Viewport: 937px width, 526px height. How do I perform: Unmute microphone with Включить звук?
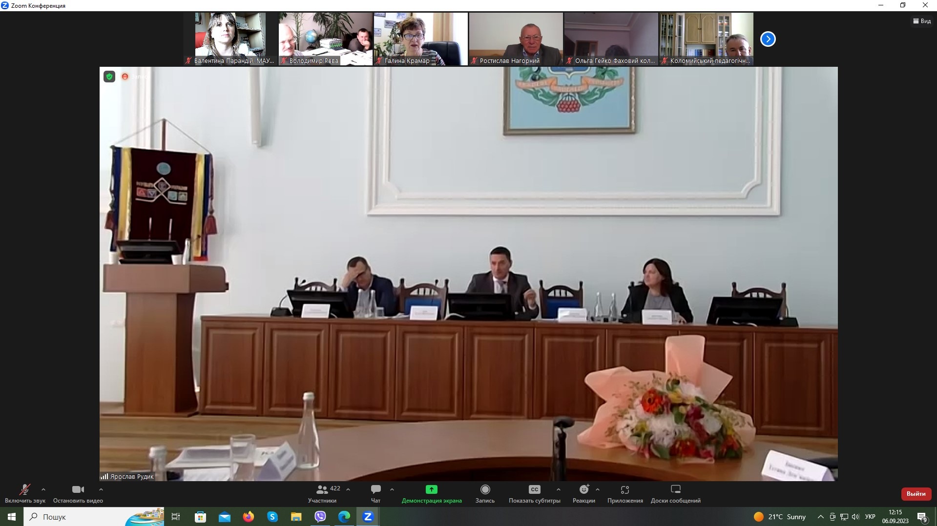point(24,490)
